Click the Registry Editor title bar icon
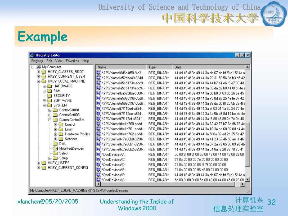Screen dimensions: 288x216 click(x=32, y=55)
